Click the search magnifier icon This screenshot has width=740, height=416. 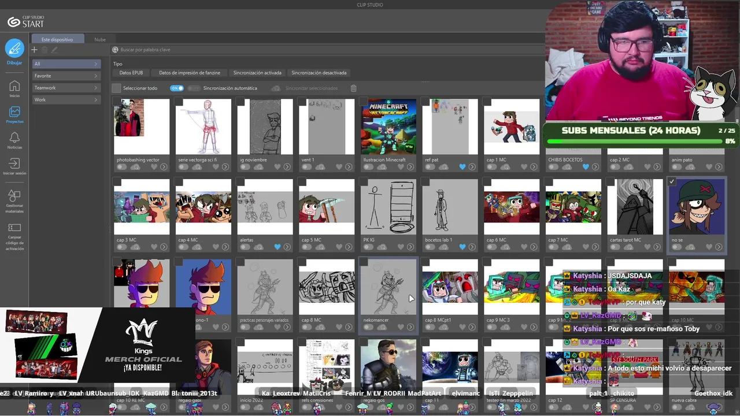point(116,50)
